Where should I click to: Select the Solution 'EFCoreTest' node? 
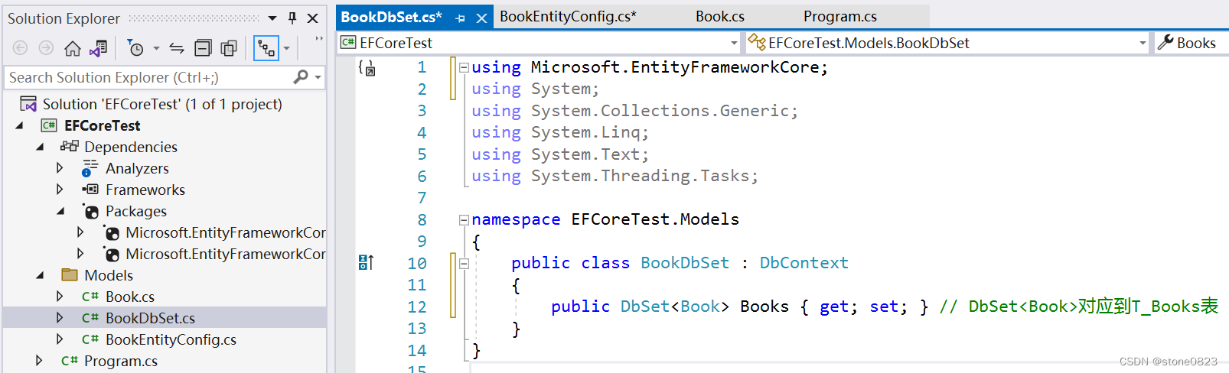[162, 104]
